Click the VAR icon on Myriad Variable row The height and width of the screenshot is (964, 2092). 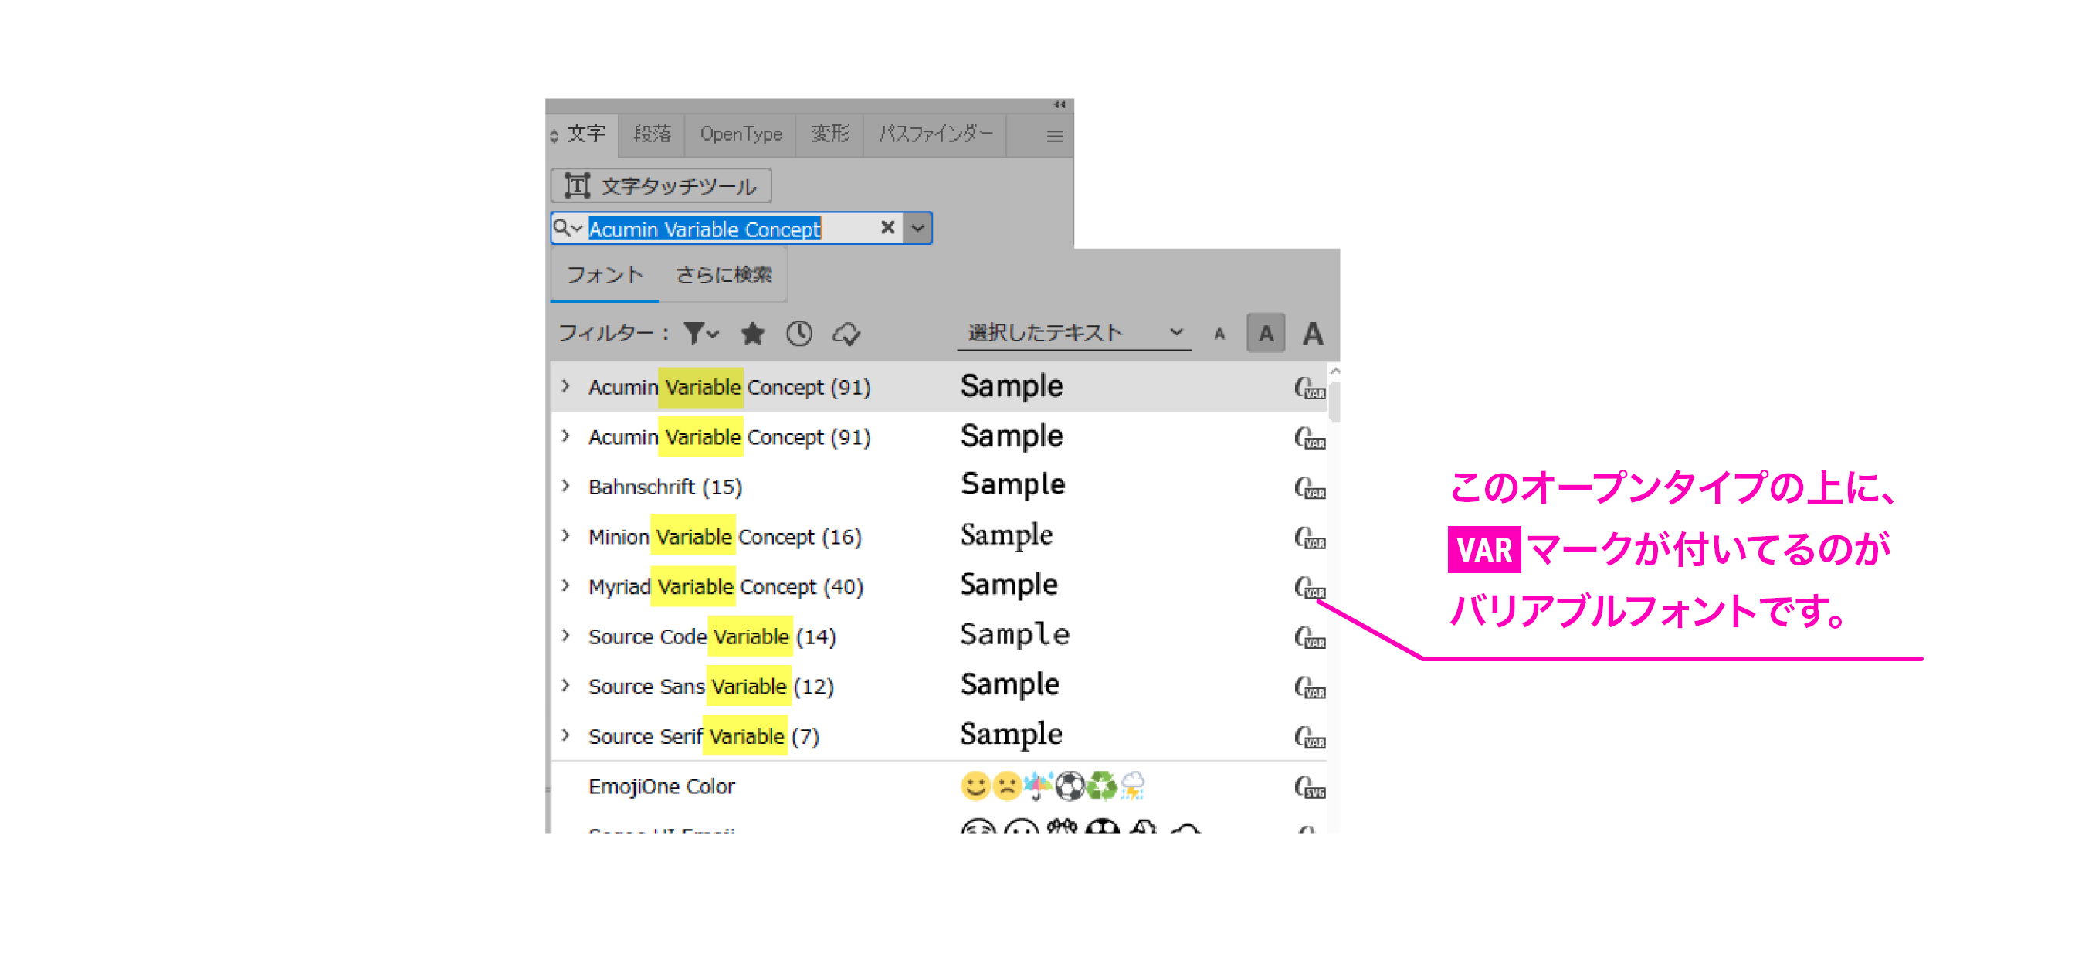(1309, 587)
